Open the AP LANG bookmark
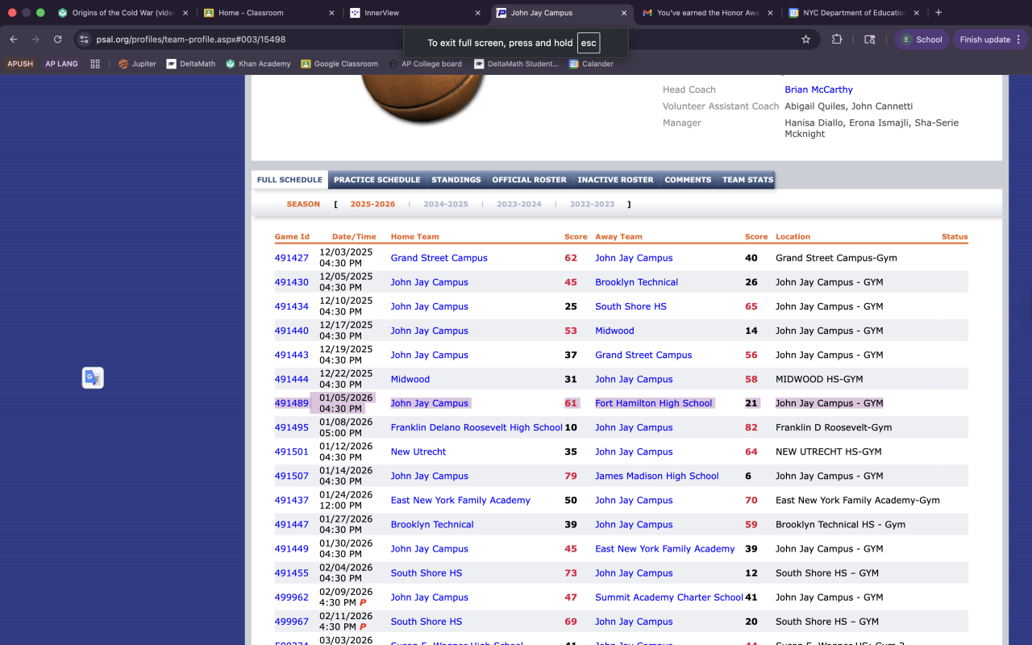 [x=61, y=64]
